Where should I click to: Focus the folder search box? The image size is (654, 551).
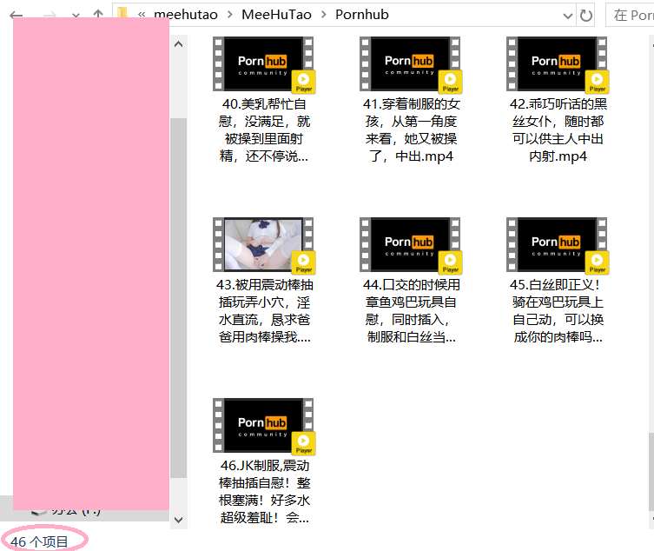pos(630,15)
